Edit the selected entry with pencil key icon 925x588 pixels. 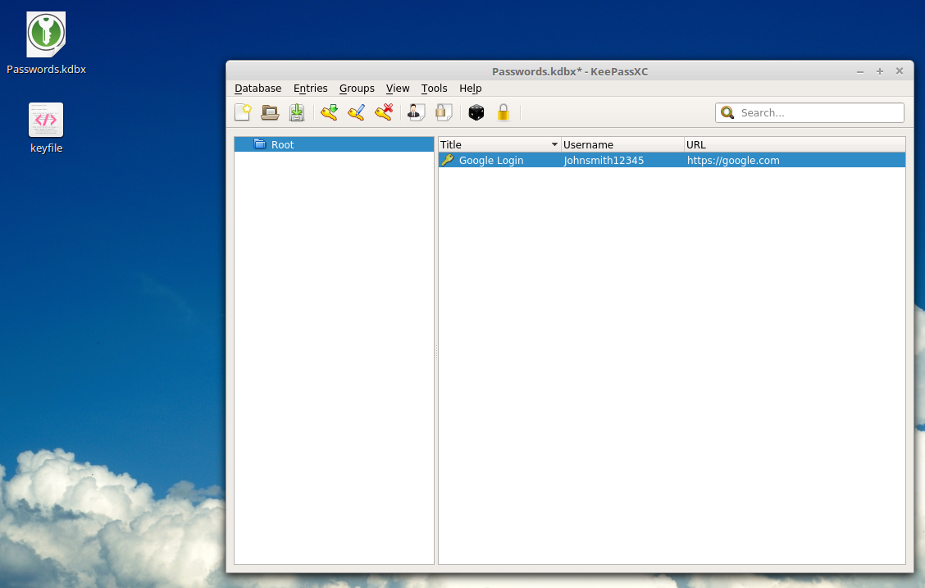click(357, 112)
